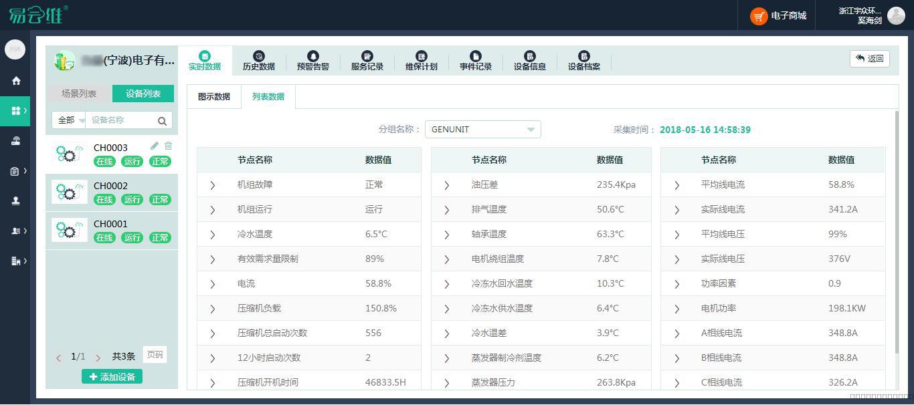Screen dimensions: 914x405
Task: Switch to 图示数据 view
Action: pos(214,97)
